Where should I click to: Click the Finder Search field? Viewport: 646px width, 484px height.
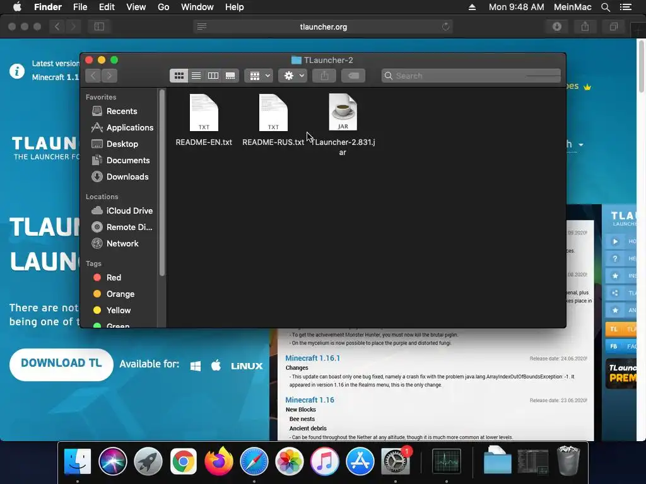(x=471, y=76)
